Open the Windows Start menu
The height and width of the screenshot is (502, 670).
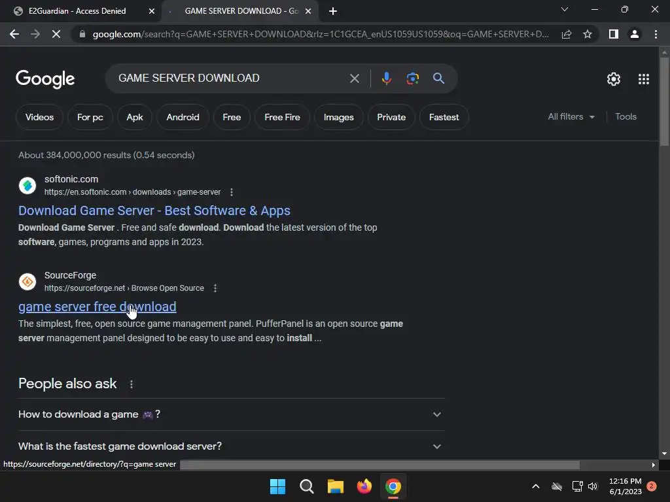(x=277, y=486)
